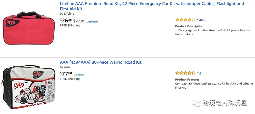Open the AAA 80-Piece Warrior Road Kit title

click(101, 62)
